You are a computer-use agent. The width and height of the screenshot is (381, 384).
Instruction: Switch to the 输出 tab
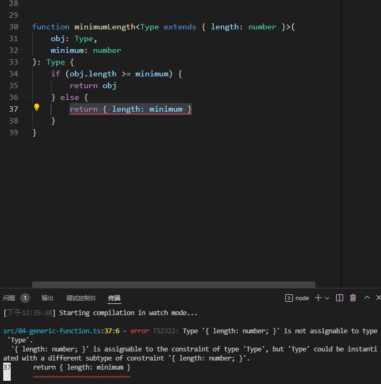click(47, 298)
